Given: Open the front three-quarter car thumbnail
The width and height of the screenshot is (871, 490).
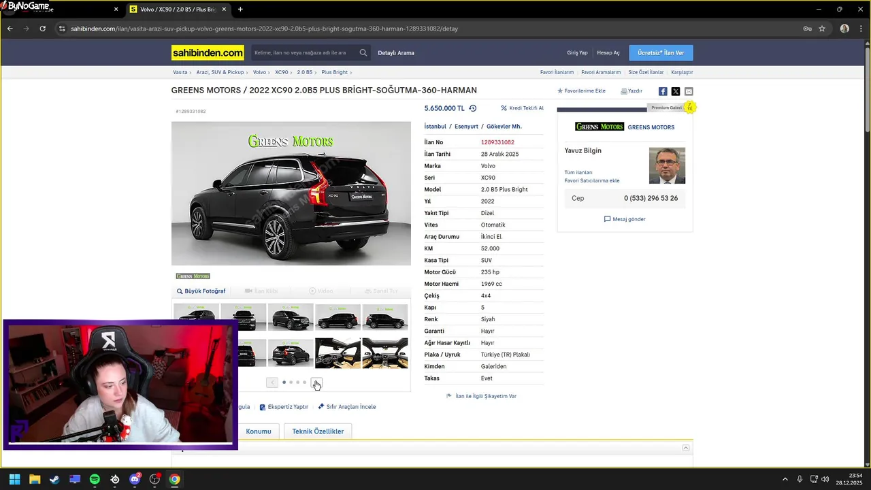Looking at the screenshot, I should (x=291, y=317).
